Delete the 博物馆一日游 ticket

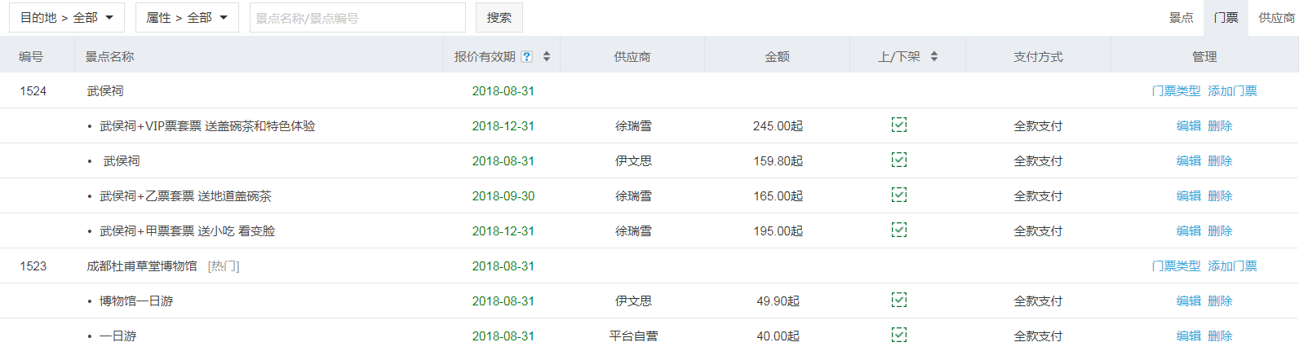pyautogui.click(x=1220, y=301)
